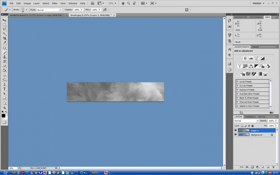The image size is (280, 175).
Task: Open brush Flow slider arrow
Action: click(x=99, y=10)
